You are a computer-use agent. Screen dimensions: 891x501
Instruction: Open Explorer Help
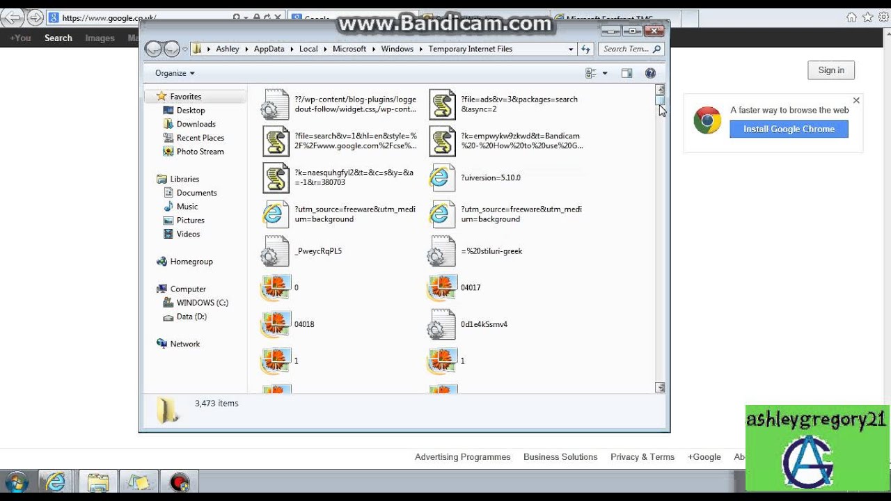pyautogui.click(x=650, y=73)
